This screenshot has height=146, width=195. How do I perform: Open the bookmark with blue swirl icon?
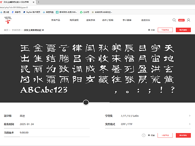pos(16,12)
